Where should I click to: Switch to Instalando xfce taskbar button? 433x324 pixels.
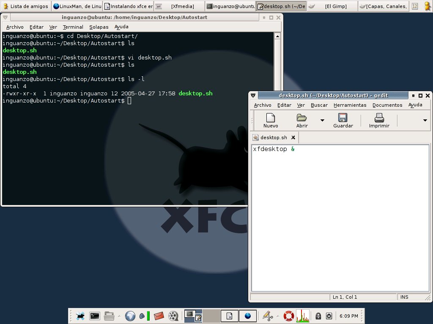pyautogui.click(x=129, y=6)
